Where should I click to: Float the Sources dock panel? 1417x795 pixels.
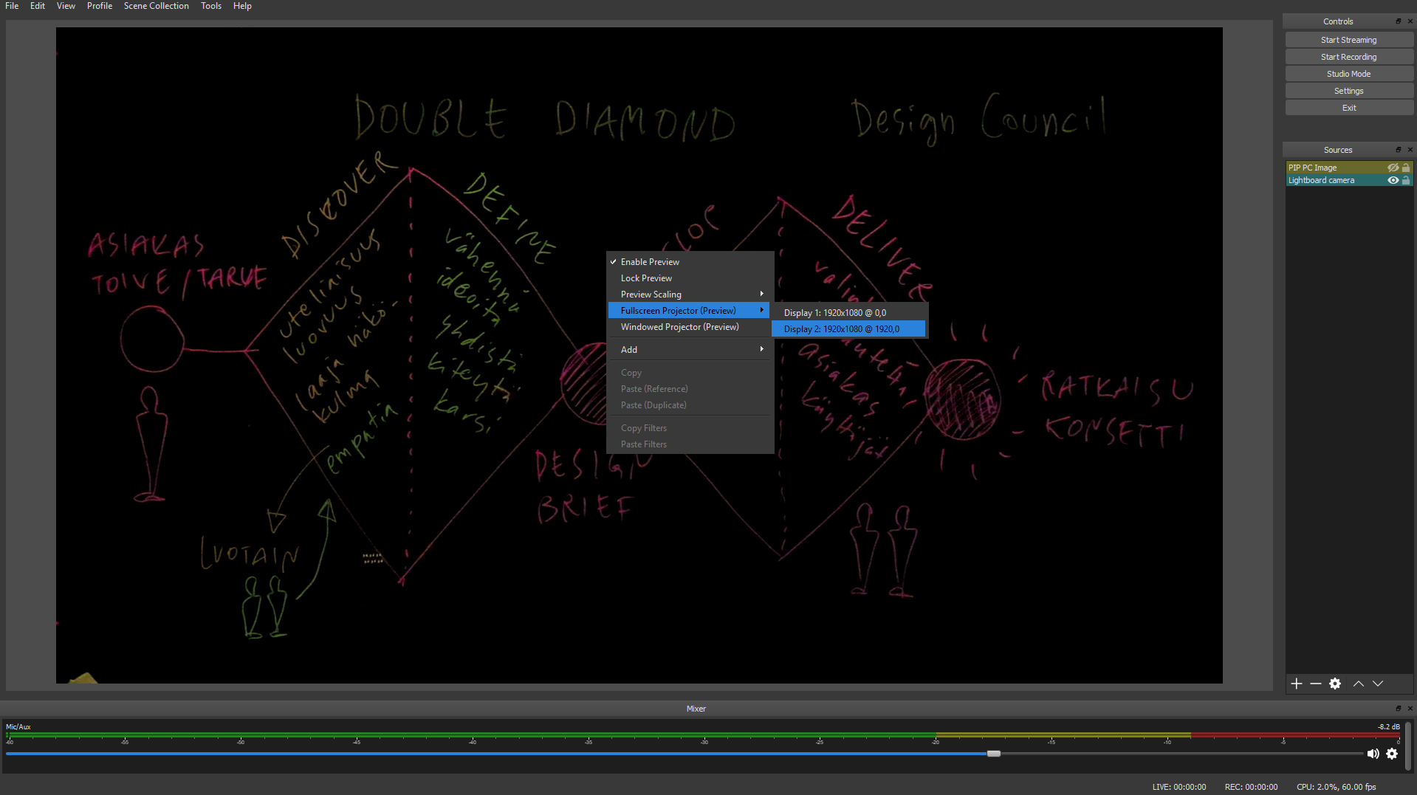[1398, 150]
